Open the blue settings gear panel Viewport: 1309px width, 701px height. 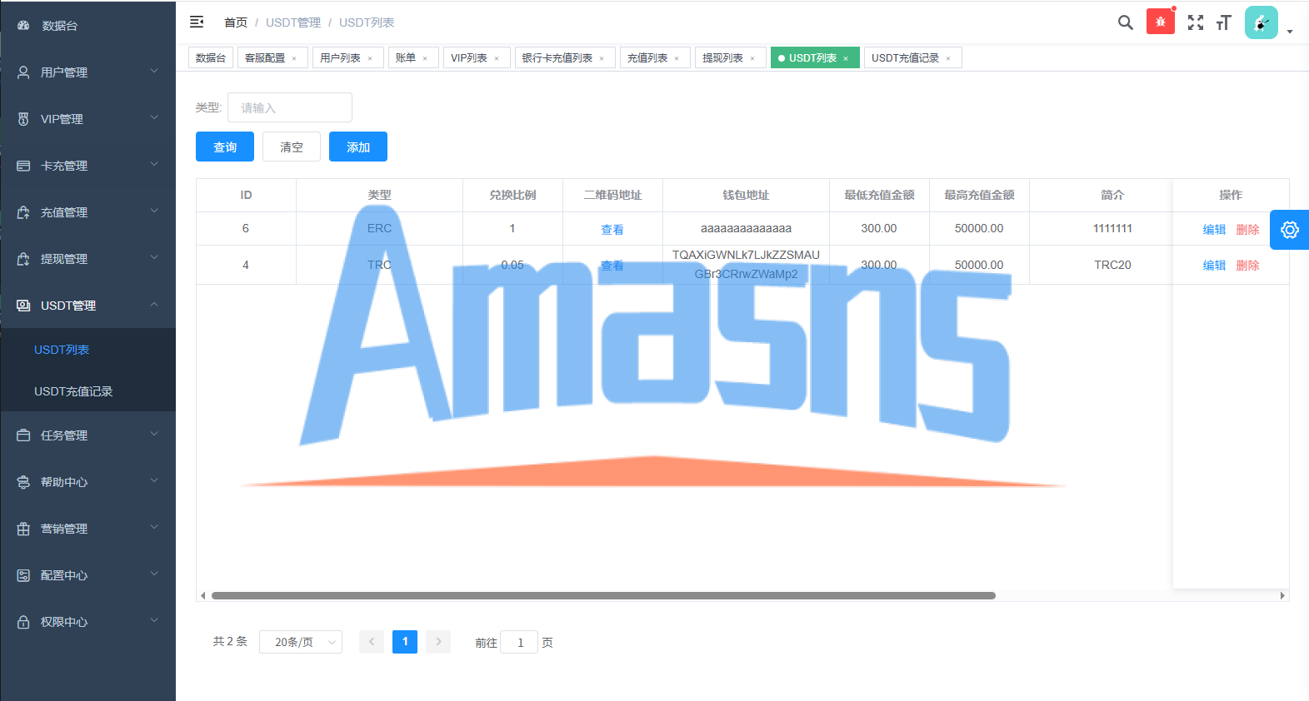(x=1290, y=230)
